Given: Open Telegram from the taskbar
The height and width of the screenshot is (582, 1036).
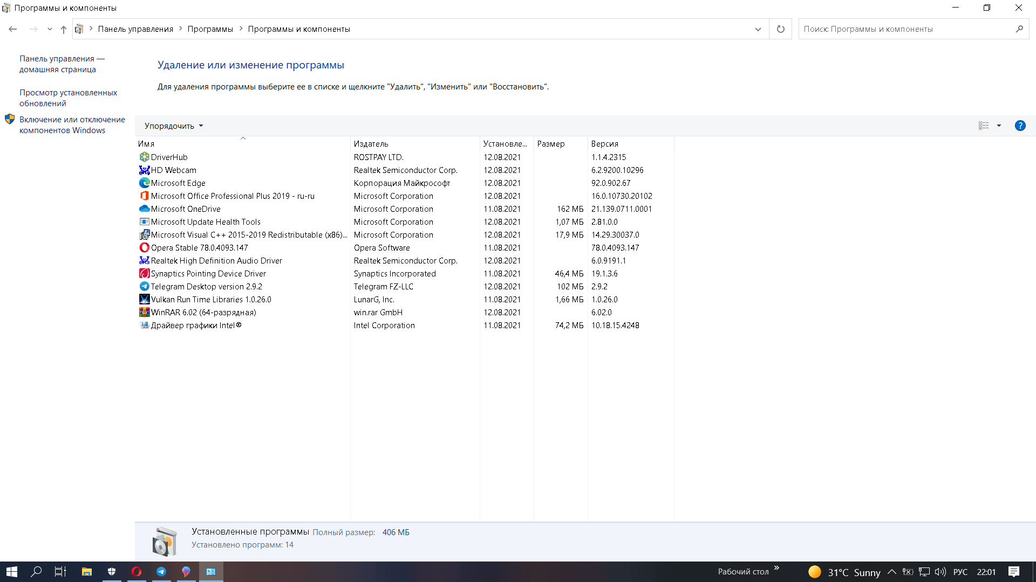Looking at the screenshot, I should click(161, 572).
